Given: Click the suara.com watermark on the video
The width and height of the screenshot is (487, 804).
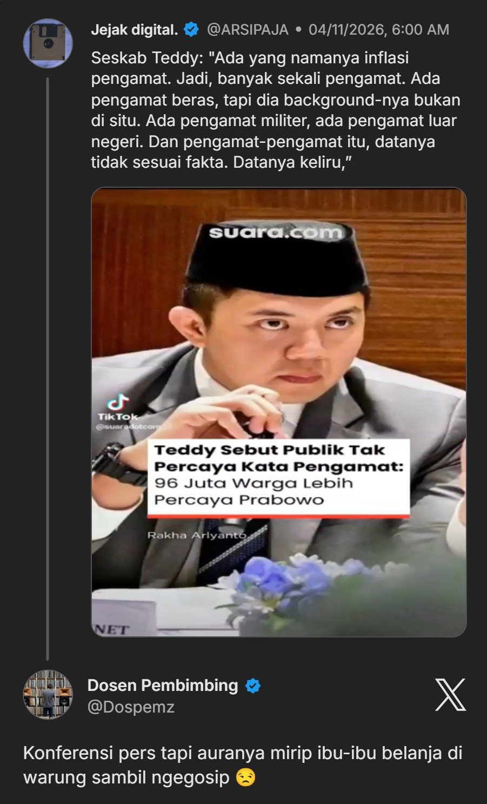Looking at the screenshot, I should 276,233.
